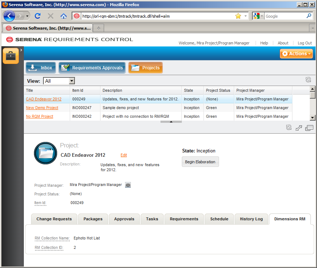317x268 pixels.
Task: Select the Serena Software browser tab
Action: (x=48, y=28)
